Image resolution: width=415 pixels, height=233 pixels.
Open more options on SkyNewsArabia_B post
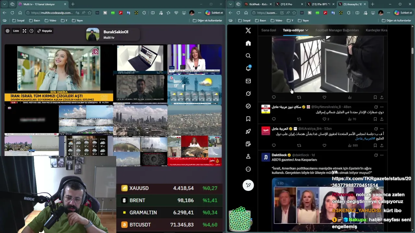382,107
